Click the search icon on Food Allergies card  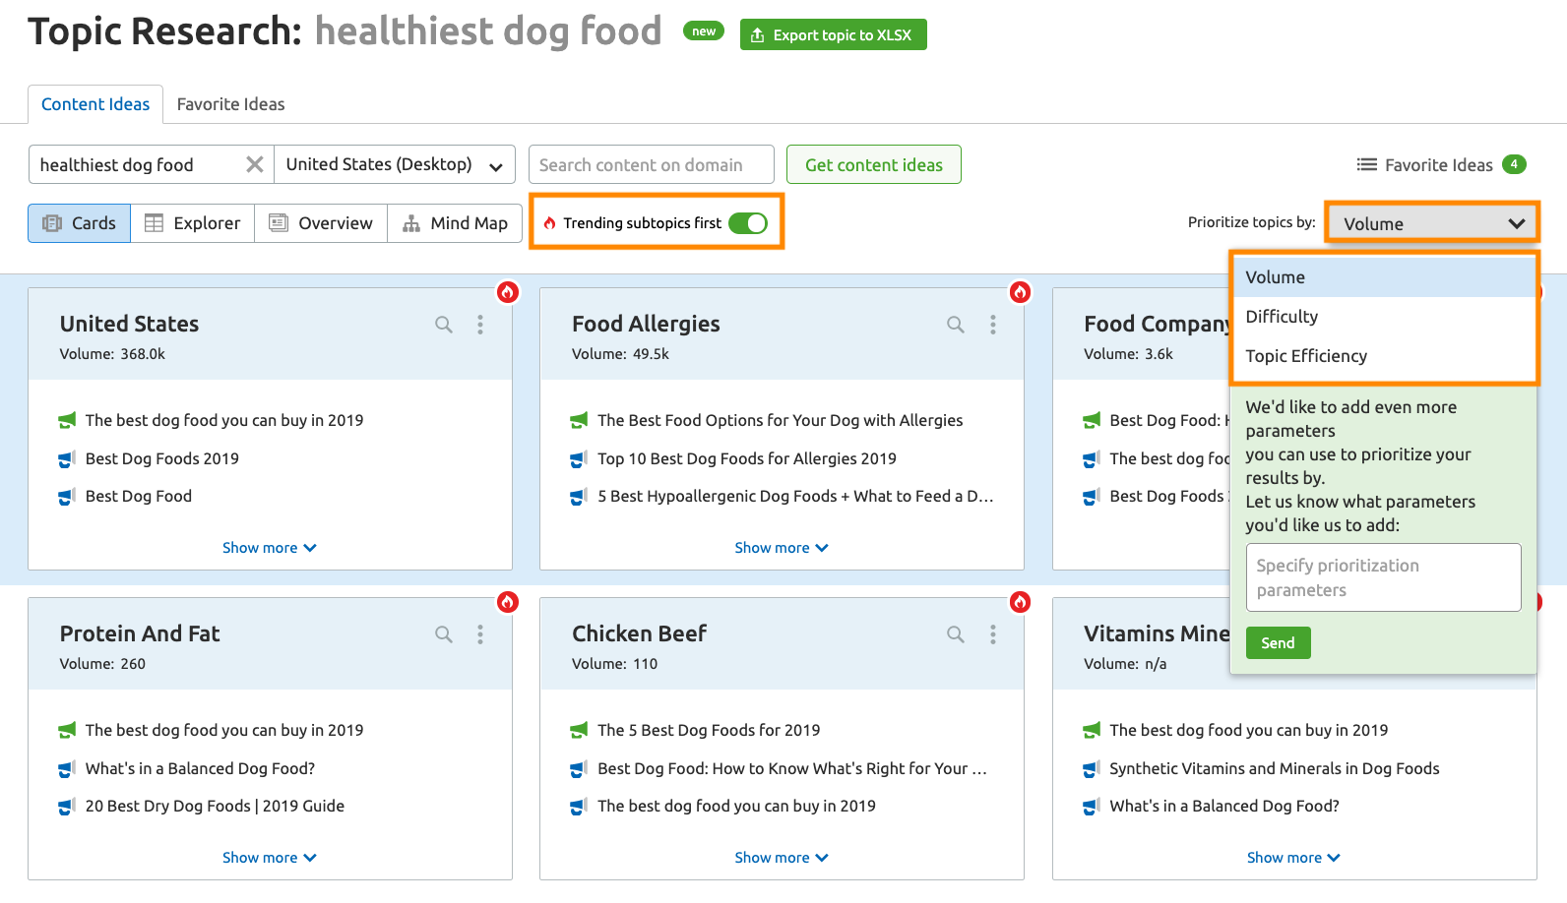click(x=956, y=325)
